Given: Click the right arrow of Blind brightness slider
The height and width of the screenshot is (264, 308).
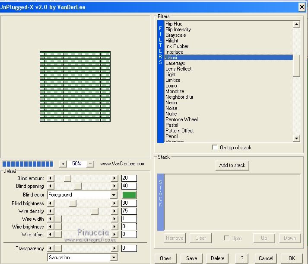Looking at the screenshot, I should 114,203.
